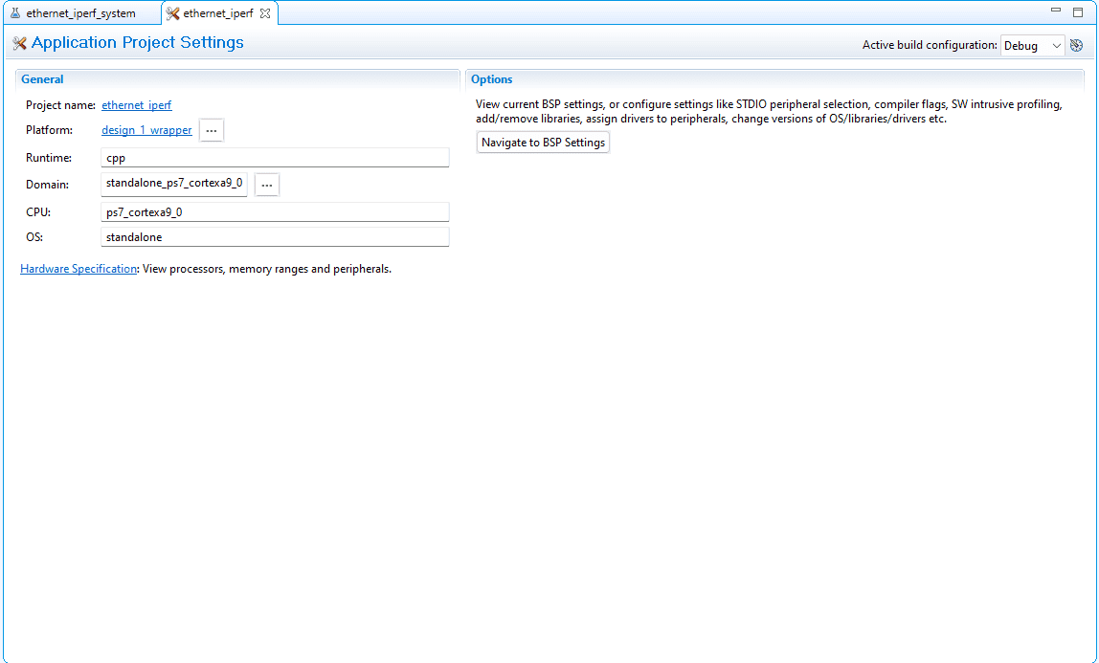
Task: Switch to the ethernet_iperf_system tab
Action: point(79,13)
